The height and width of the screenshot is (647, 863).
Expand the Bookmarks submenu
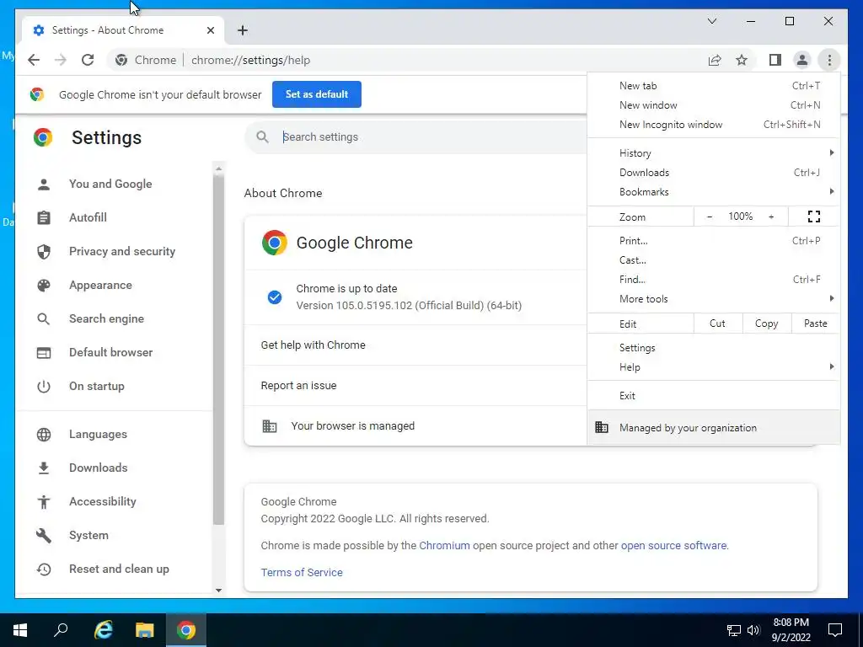pyautogui.click(x=713, y=192)
